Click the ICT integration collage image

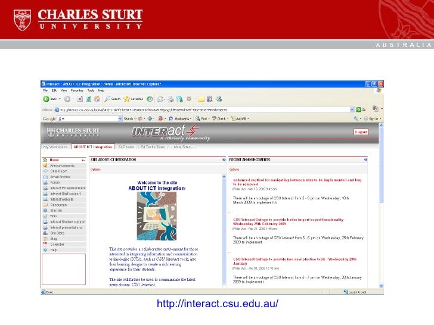click(x=157, y=216)
